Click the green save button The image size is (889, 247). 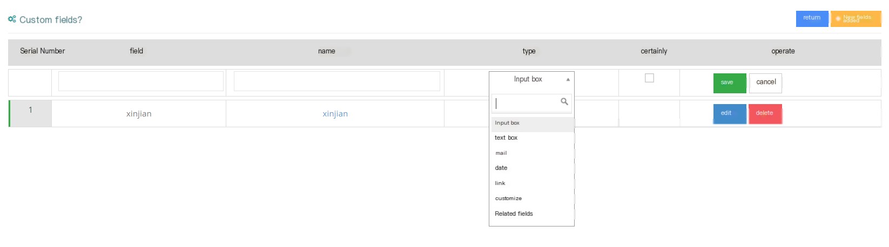(x=730, y=83)
